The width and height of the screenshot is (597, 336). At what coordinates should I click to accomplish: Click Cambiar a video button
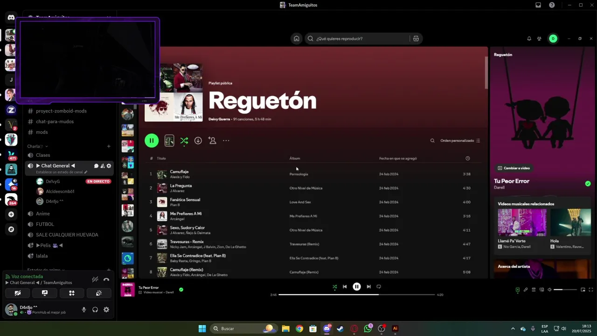coord(514,168)
